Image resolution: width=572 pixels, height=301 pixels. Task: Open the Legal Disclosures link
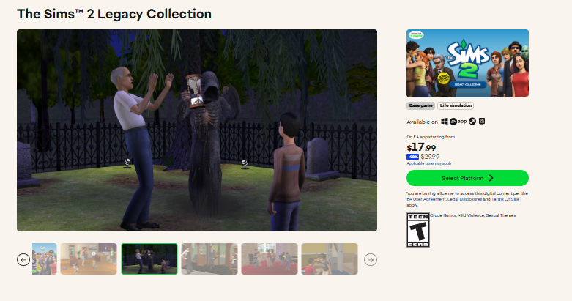pyautogui.click(x=464, y=199)
